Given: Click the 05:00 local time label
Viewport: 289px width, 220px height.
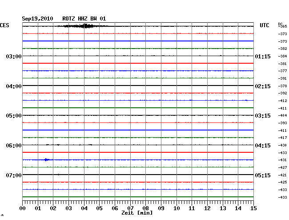Looking at the screenshot, I should [14, 116].
